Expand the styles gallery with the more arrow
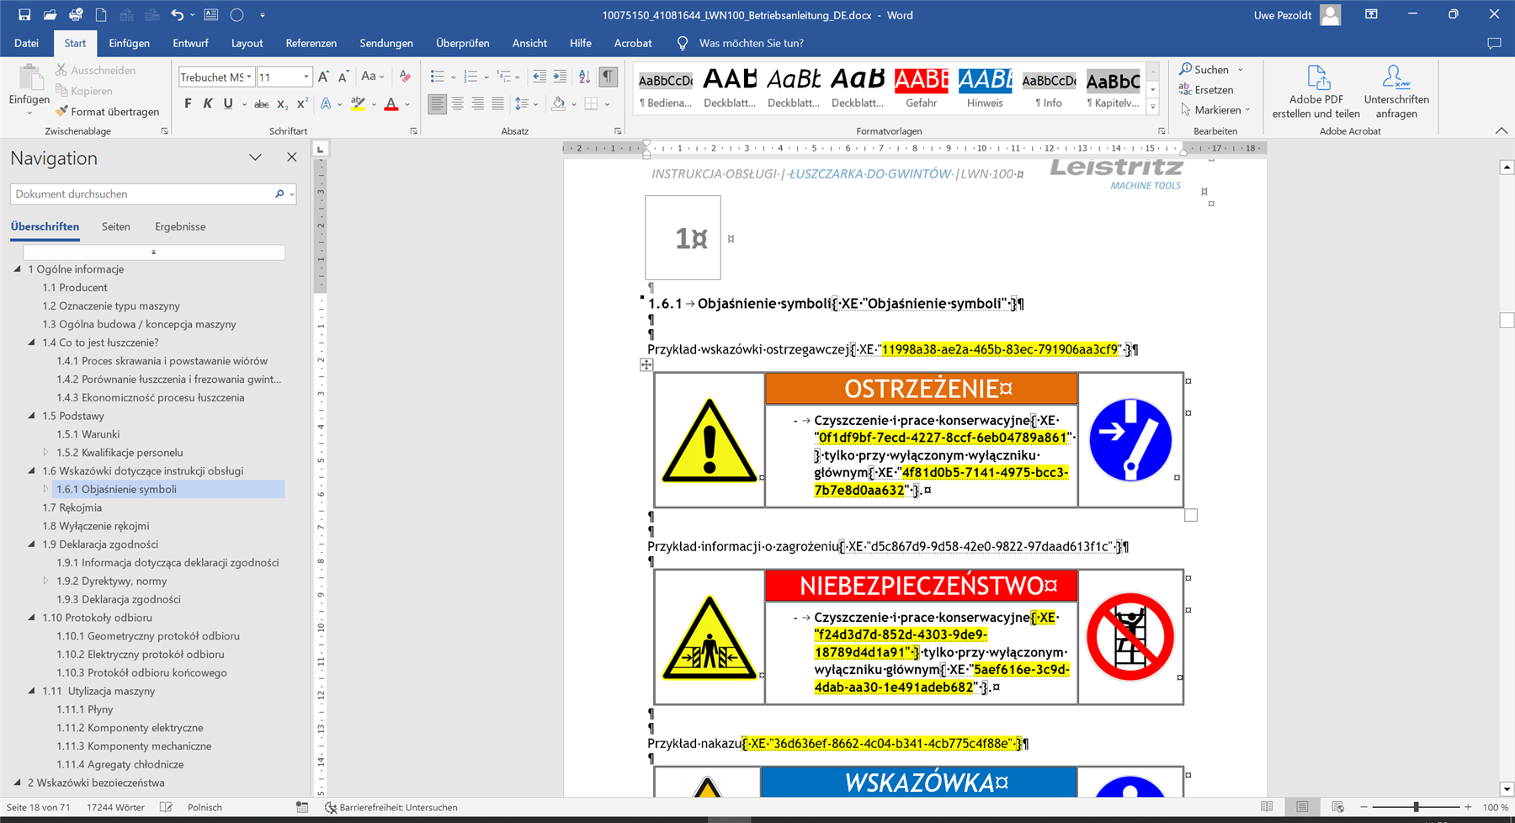 point(1153,107)
